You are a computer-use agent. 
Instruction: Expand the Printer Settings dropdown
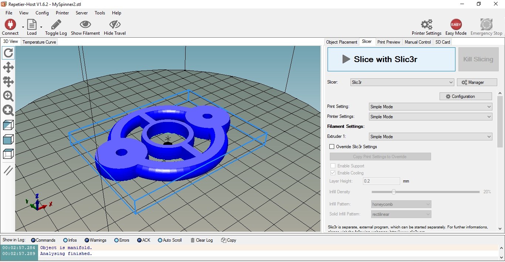point(431,117)
